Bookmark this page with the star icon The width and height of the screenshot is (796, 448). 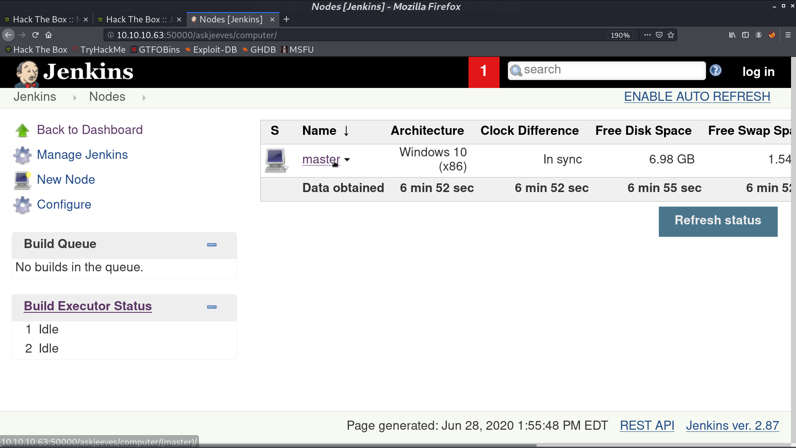(x=671, y=35)
